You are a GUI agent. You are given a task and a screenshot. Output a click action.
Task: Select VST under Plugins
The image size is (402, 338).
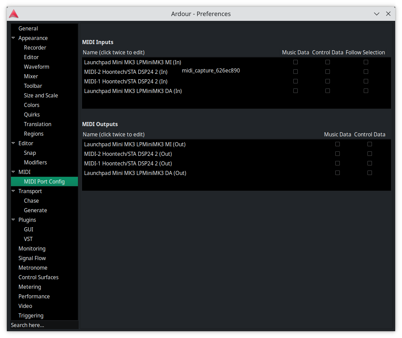click(28, 239)
